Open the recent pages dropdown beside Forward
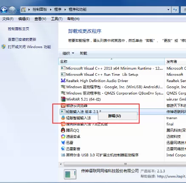Image resolution: width=186 pixels, height=183 pixels. click(18, 10)
